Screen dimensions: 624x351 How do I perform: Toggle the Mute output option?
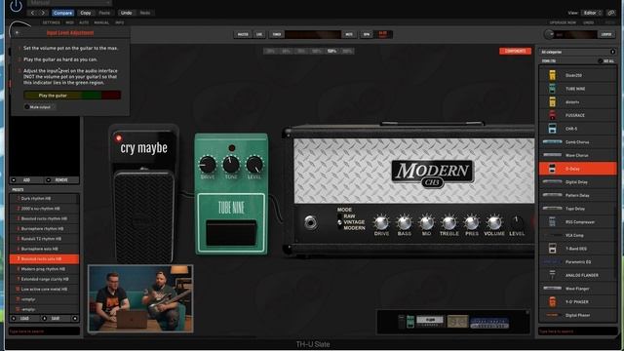(38, 107)
